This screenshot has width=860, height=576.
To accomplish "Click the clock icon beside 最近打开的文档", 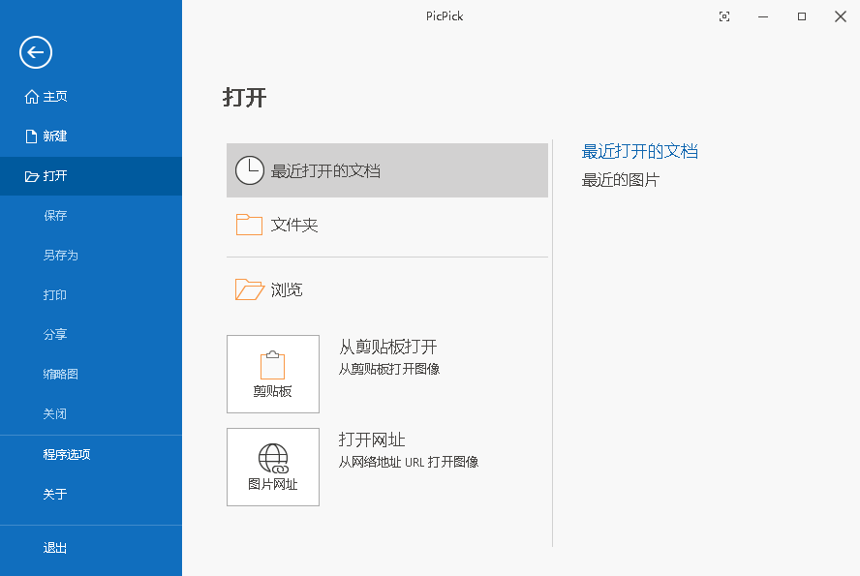I will pyautogui.click(x=250, y=170).
